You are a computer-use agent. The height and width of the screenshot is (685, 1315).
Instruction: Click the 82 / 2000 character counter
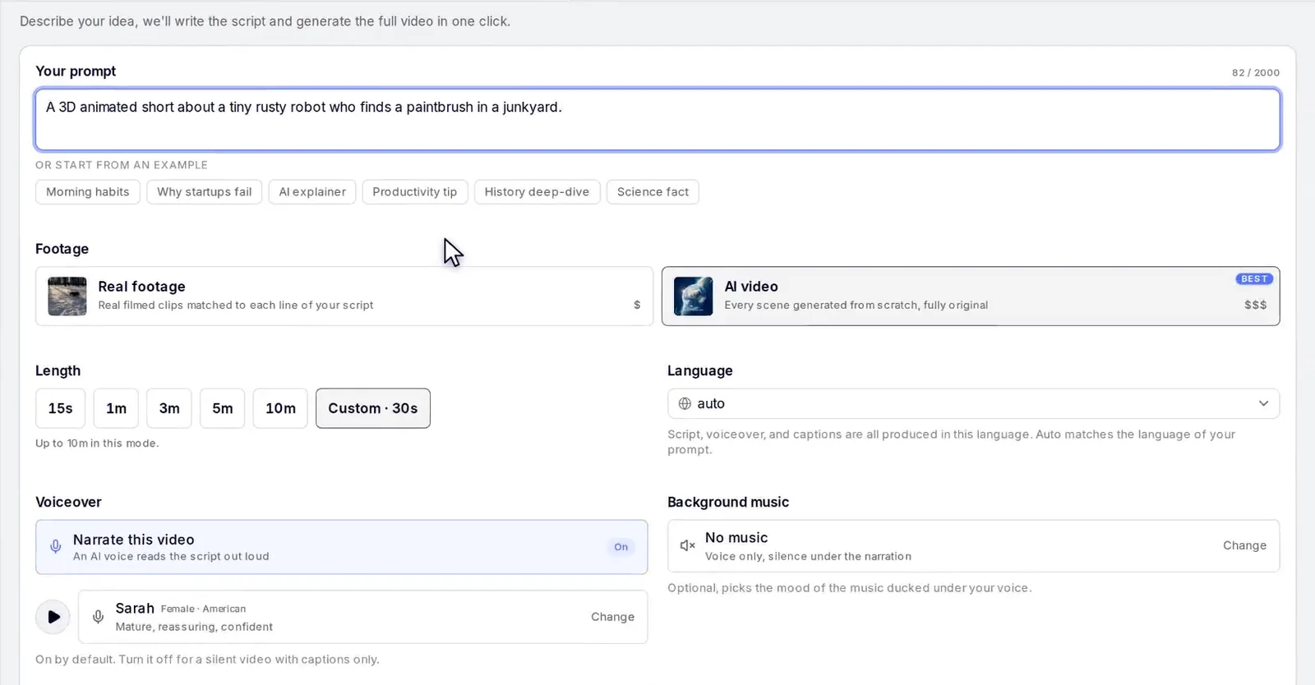tap(1255, 72)
